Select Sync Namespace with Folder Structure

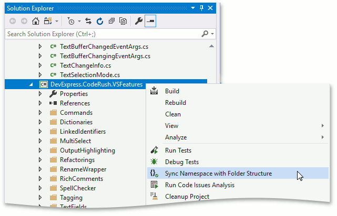(x=218, y=174)
